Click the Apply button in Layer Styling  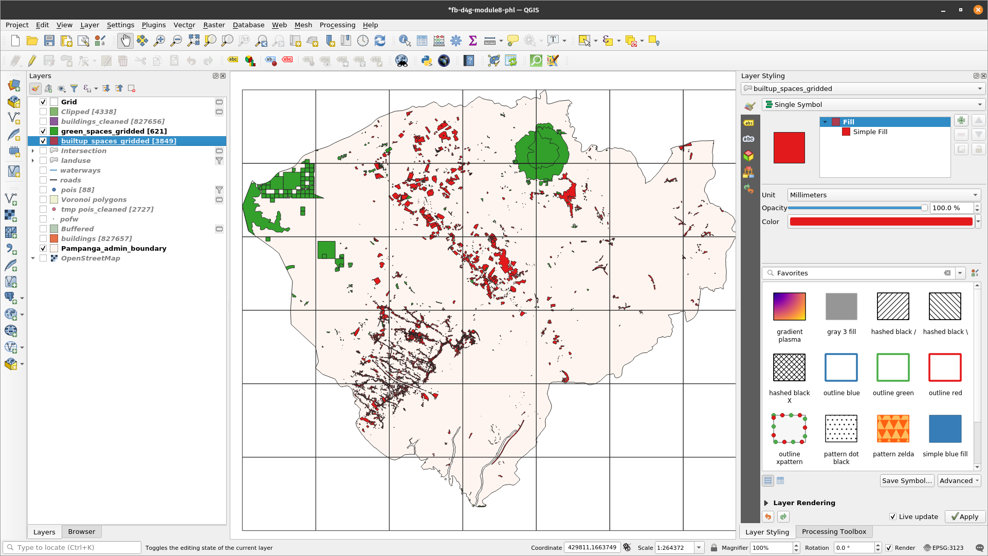click(963, 516)
